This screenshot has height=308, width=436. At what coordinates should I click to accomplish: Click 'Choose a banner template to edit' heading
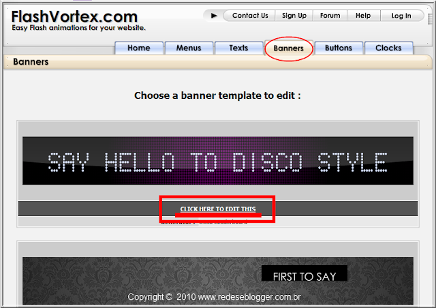[x=217, y=95]
